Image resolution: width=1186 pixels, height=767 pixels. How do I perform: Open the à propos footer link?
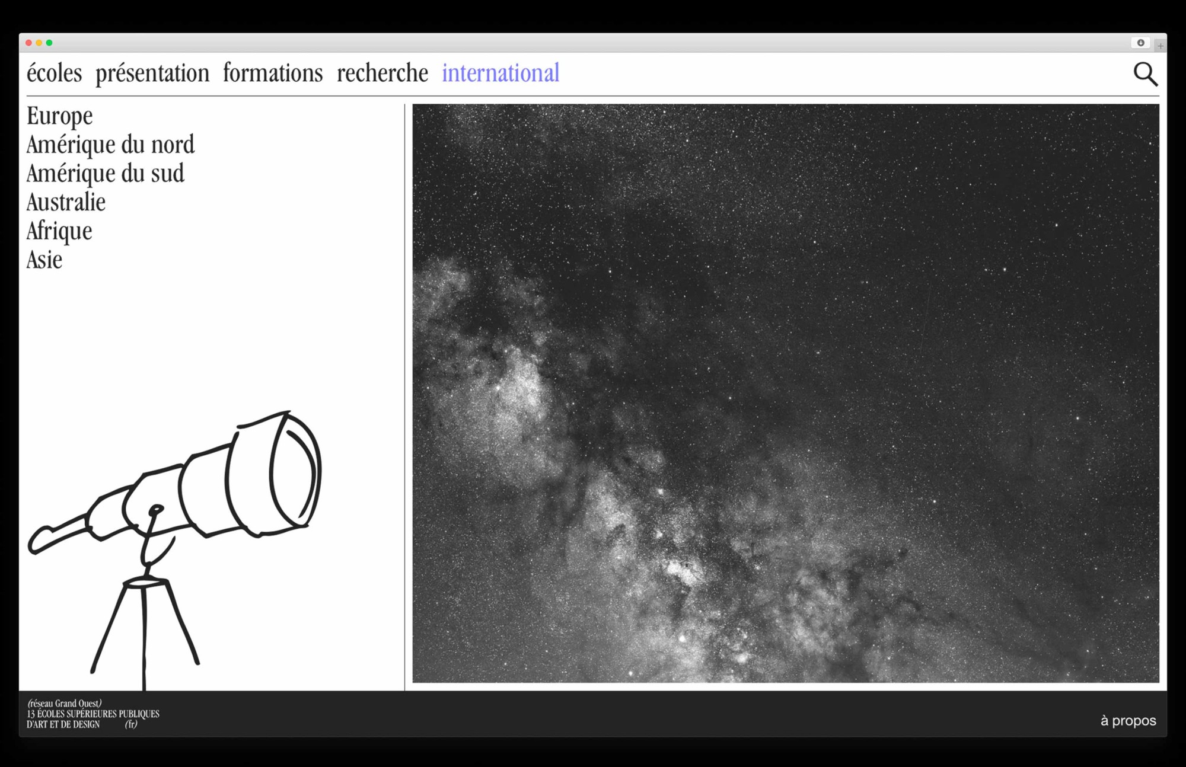click(1128, 721)
